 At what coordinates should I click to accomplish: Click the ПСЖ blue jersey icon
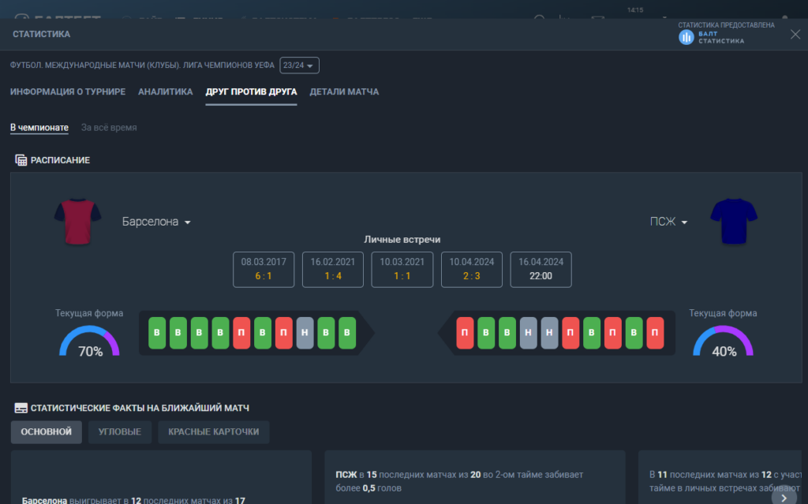point(734,221)
